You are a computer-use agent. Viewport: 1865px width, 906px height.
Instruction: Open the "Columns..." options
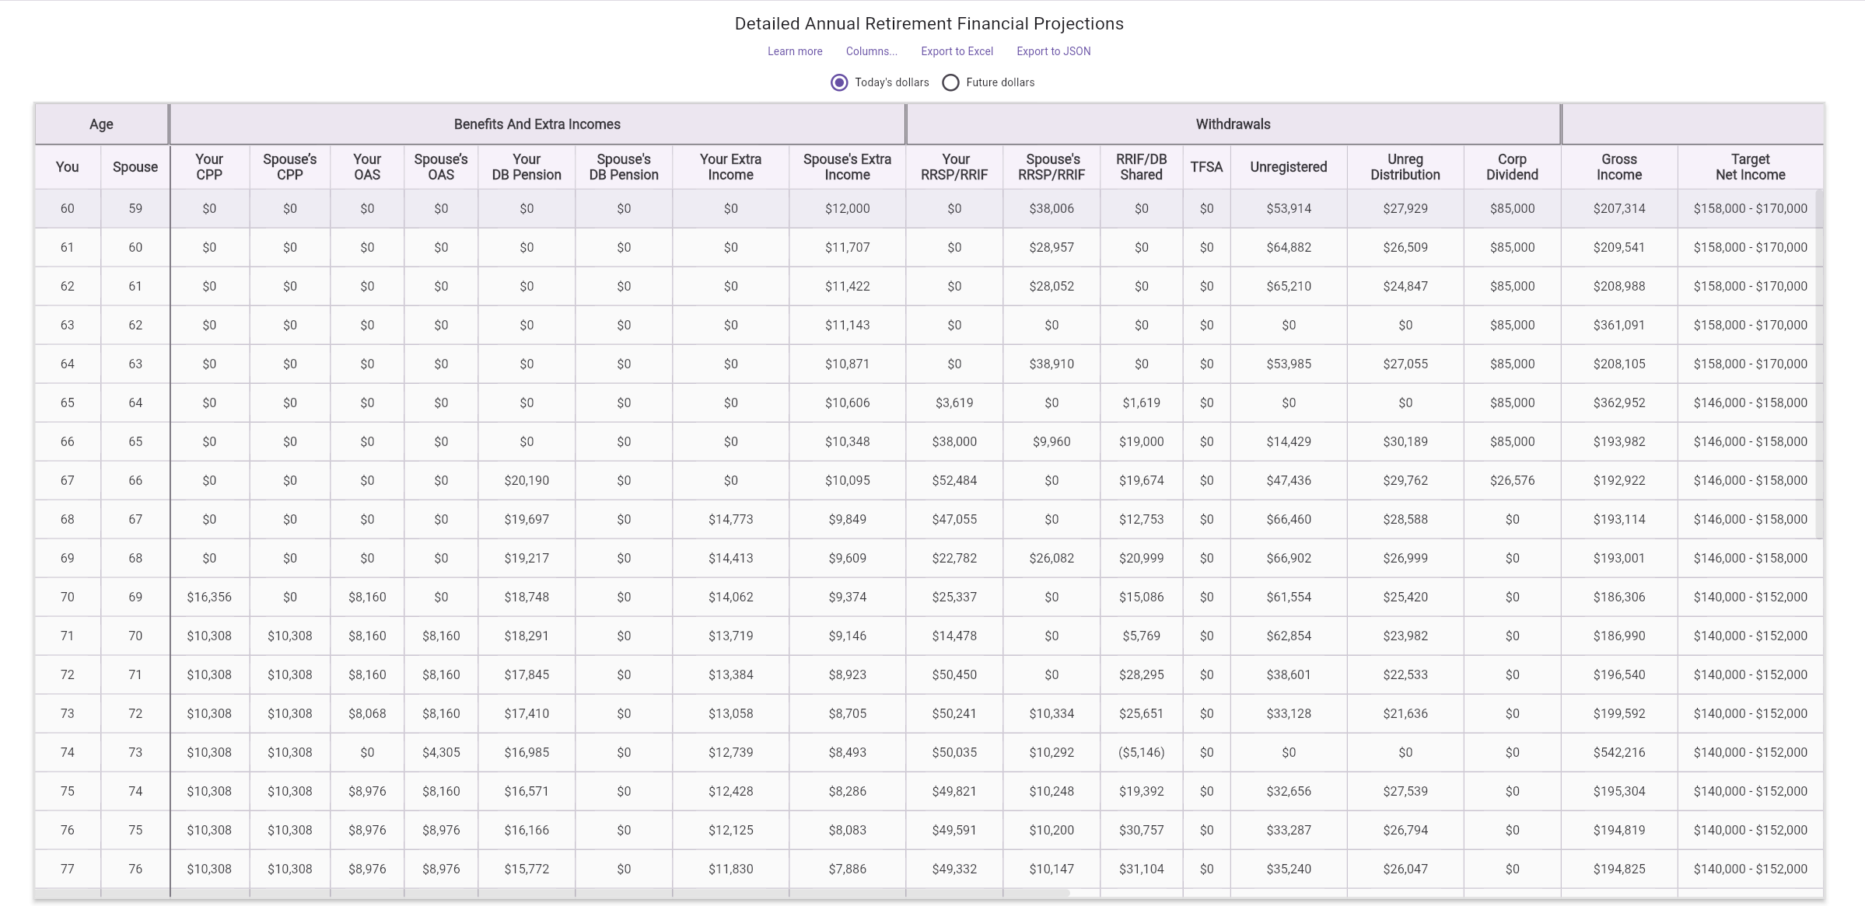coord(871,51)
